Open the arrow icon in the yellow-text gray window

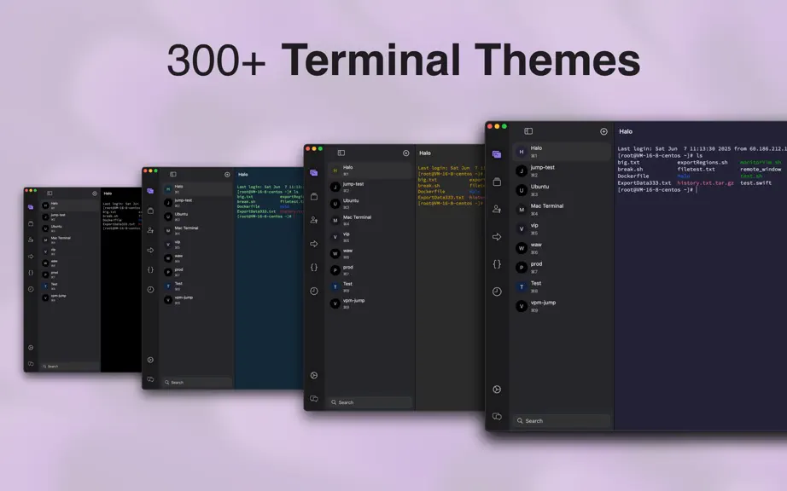click(314, 244)
